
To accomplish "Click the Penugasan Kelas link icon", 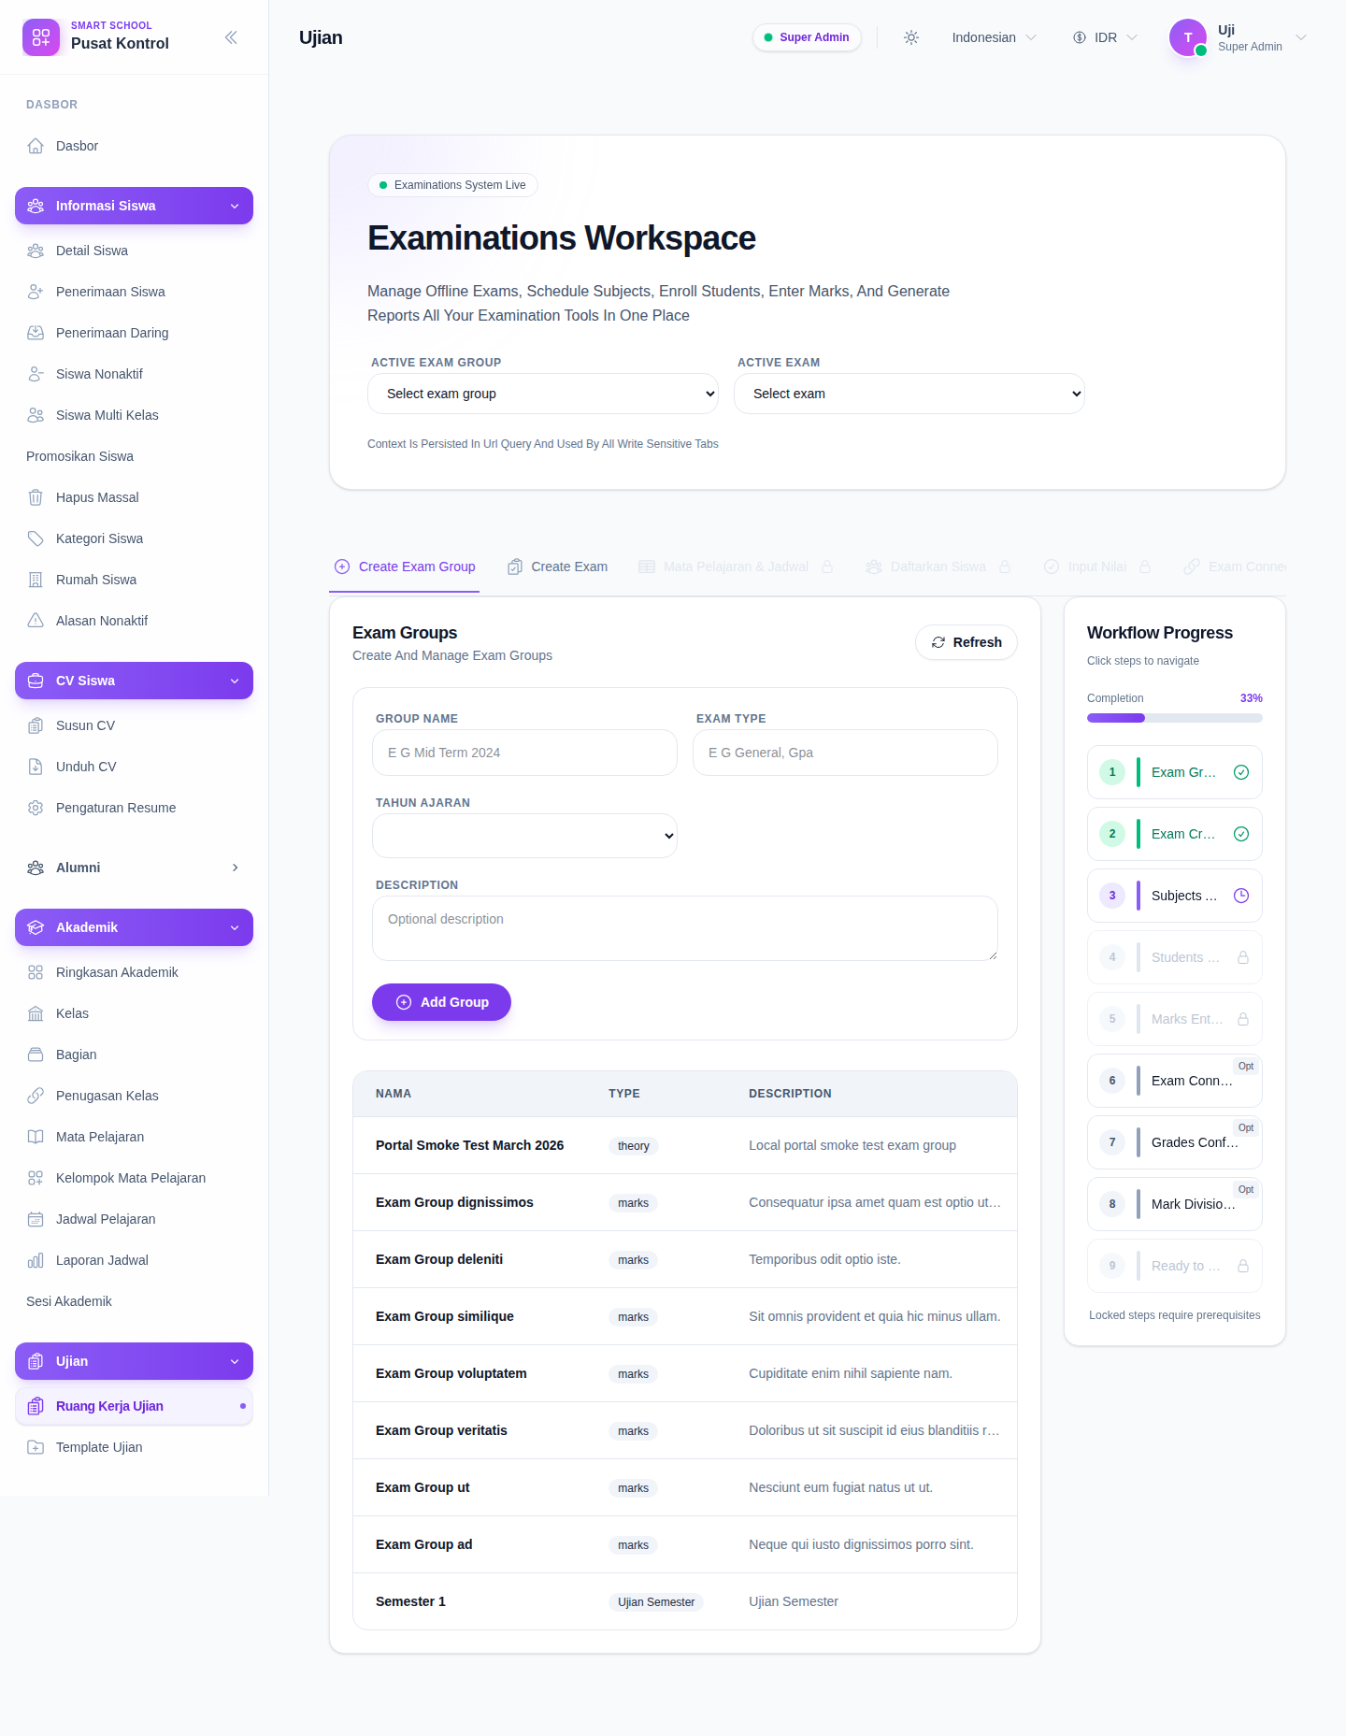I will tap(36, 1096).
